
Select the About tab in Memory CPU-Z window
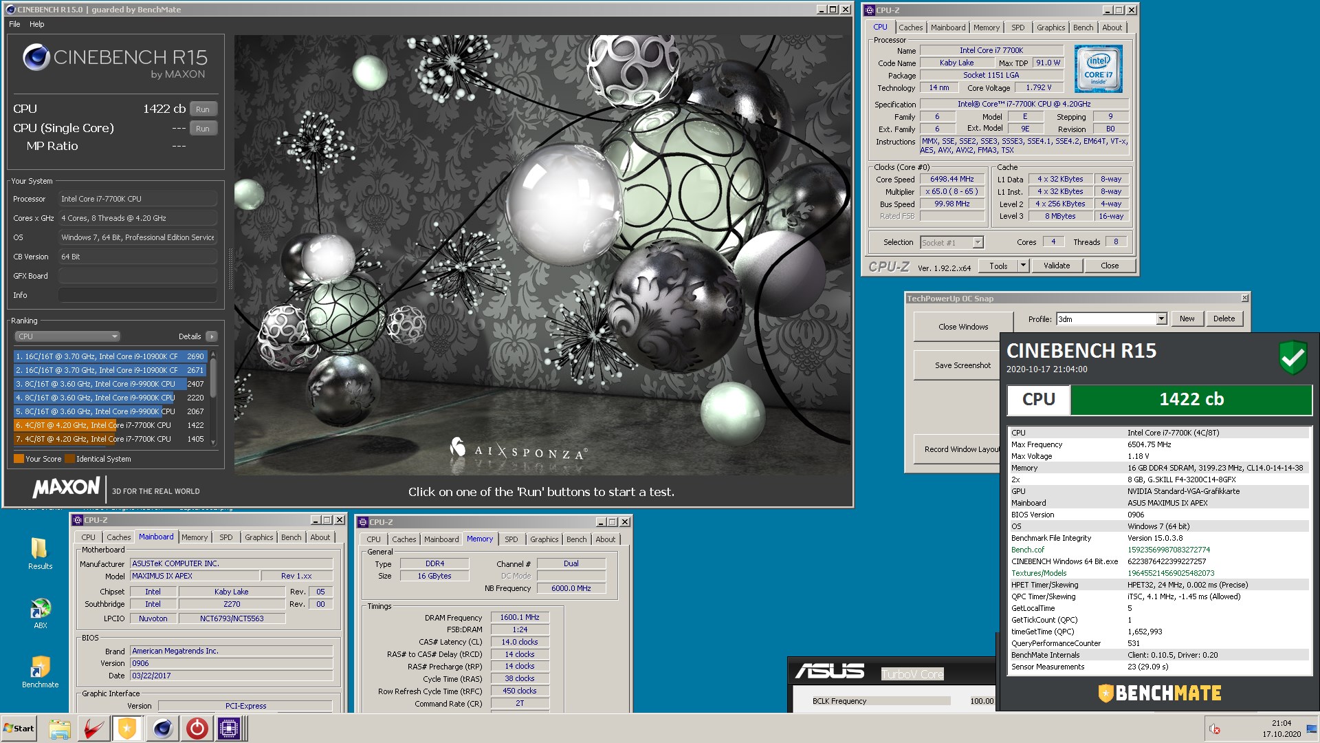point(605,539)
